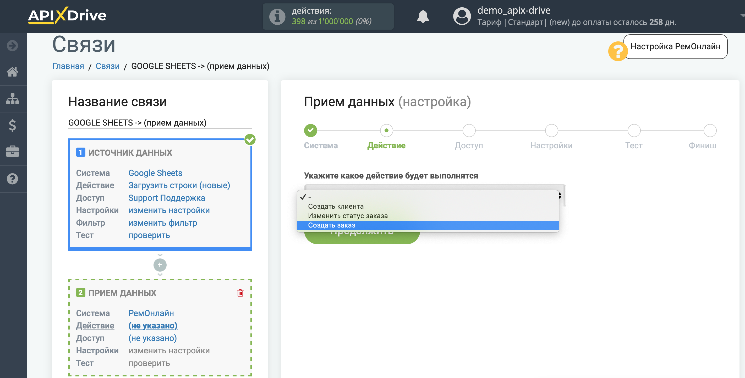
Task: Delete the data receiver via trash icon
Action: coord(240,293)
